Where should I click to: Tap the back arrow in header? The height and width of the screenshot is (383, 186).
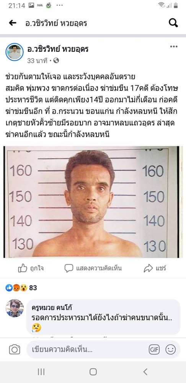pos(13,23)
